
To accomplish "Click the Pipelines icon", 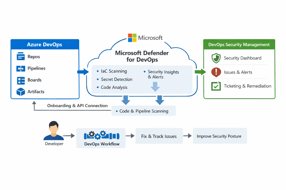I will (x=21, y=69).
